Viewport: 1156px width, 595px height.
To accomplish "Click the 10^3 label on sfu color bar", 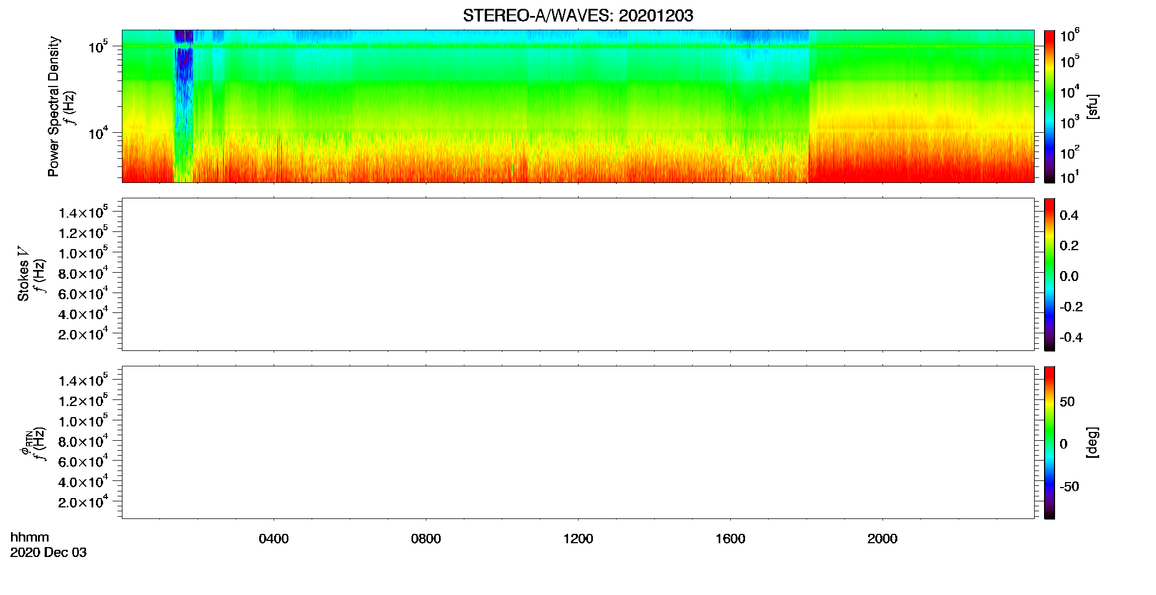I will coord(1070,122).
